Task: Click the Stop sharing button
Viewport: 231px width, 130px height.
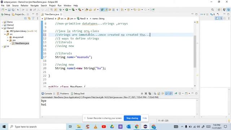Action: (x=132, y=118)
